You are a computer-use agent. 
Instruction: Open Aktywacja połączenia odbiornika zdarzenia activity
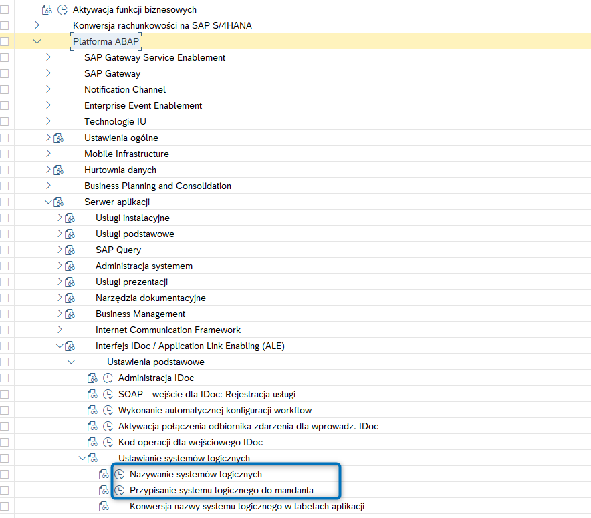tap(249, 426)
